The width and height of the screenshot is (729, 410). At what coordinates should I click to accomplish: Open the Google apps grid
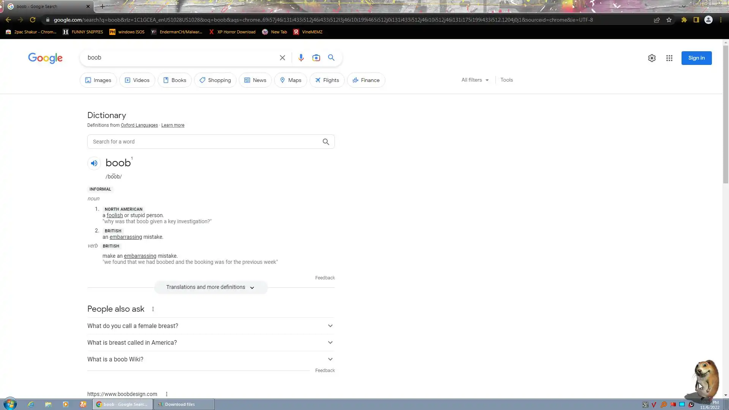669,58
